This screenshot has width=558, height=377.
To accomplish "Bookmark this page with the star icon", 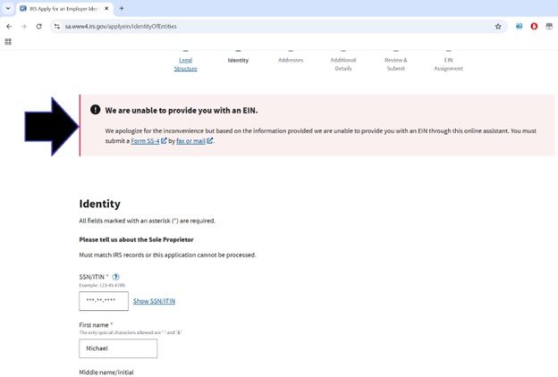I will 498,26.
